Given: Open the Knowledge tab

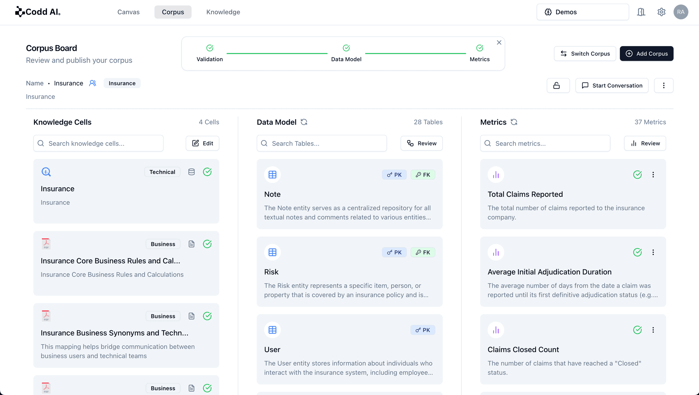Looking at the screenshot, I should pyautogui.click(x=223, y=12).
